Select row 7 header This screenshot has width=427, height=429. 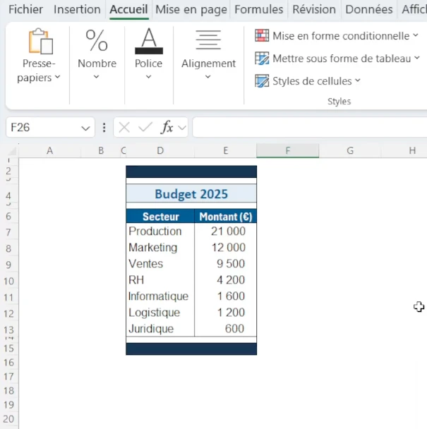click(x=8, y=232)
